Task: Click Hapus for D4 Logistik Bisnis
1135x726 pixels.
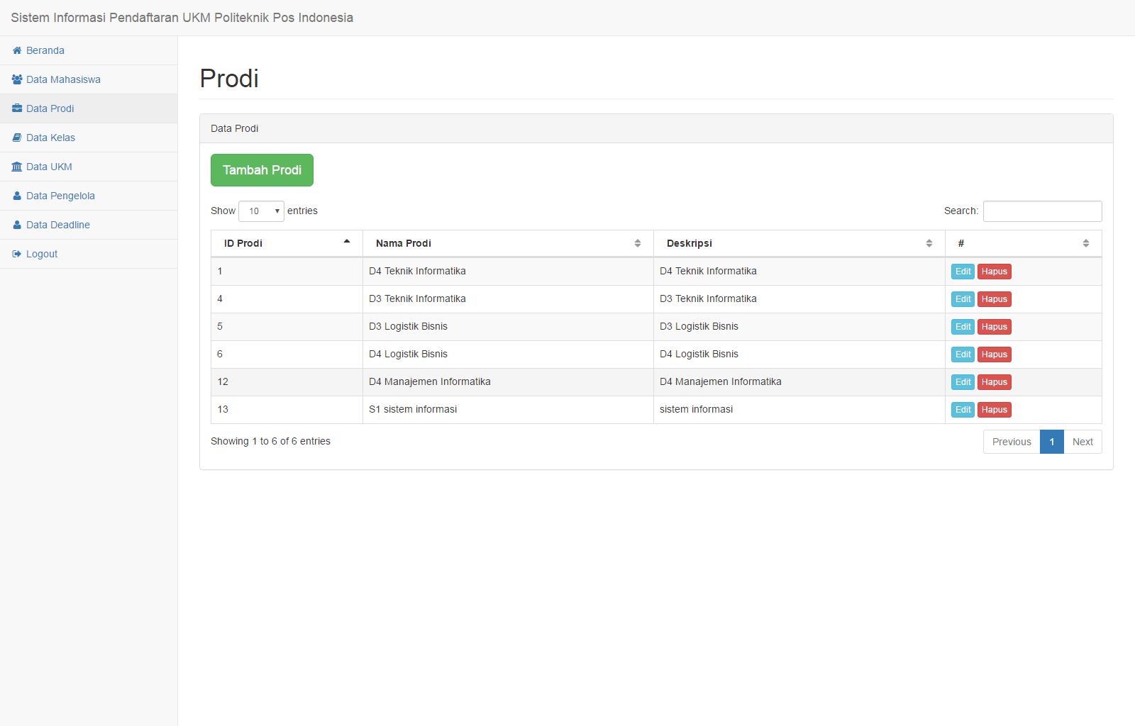Action: coord(995,354)
